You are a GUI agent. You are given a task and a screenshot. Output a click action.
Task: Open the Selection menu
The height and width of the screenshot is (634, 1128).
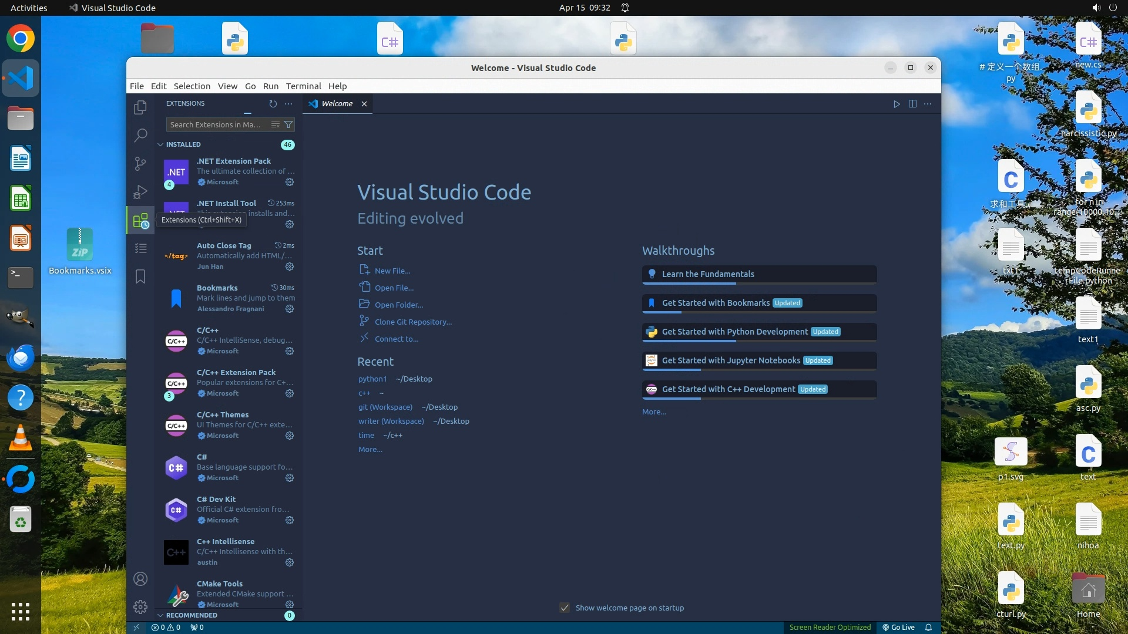(x=192, y=86)
